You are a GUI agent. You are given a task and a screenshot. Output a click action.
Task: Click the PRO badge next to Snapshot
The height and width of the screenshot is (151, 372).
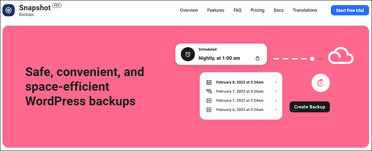pos(57,6)
